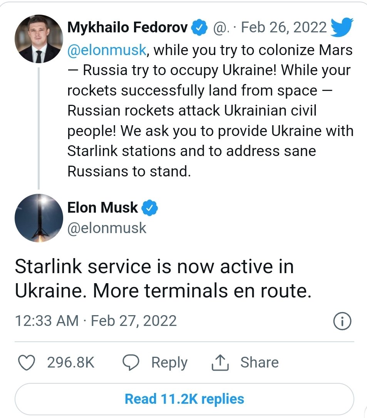Open Elon Musk's rocket profile picture
The image size is (367, 418).
[38, 218]
